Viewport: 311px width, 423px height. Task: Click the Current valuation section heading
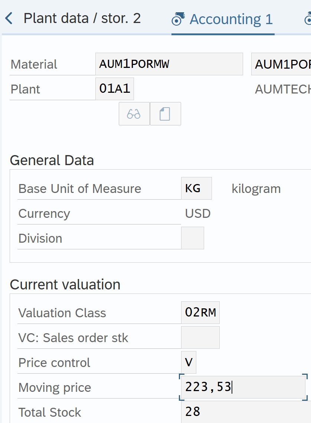(65, 285)
